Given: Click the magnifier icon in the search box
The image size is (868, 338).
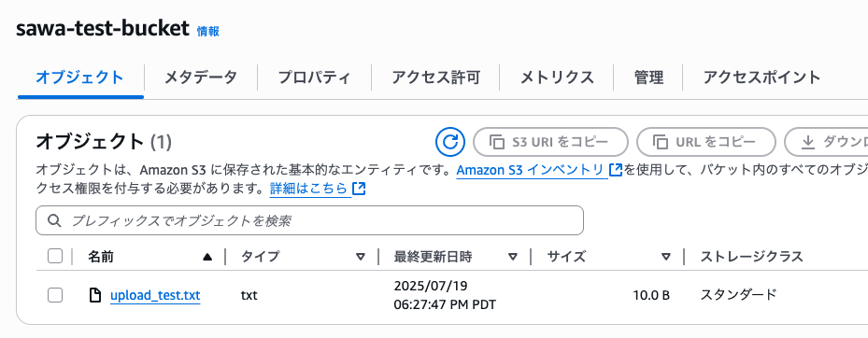Looking at the screenshot, I should click(54, 220).
